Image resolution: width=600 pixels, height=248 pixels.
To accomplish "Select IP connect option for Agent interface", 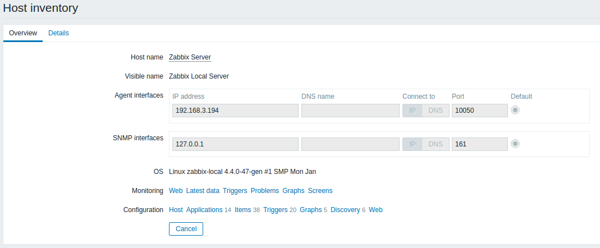I will coord(412,111).
